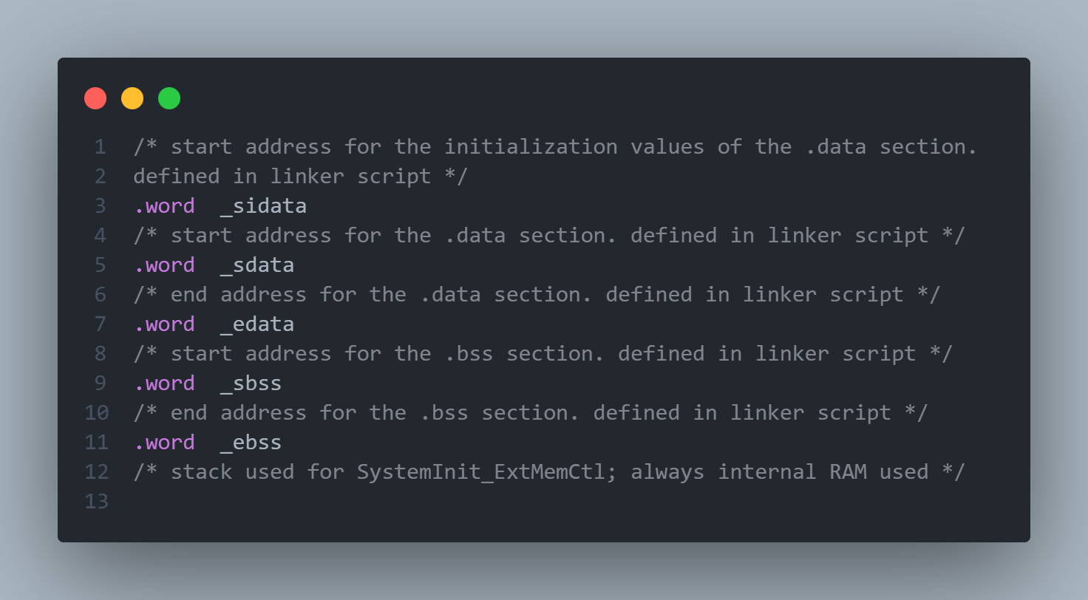The image size is (1088, 600).
Task: Click the green maximize dot
Action: point(169,98)
